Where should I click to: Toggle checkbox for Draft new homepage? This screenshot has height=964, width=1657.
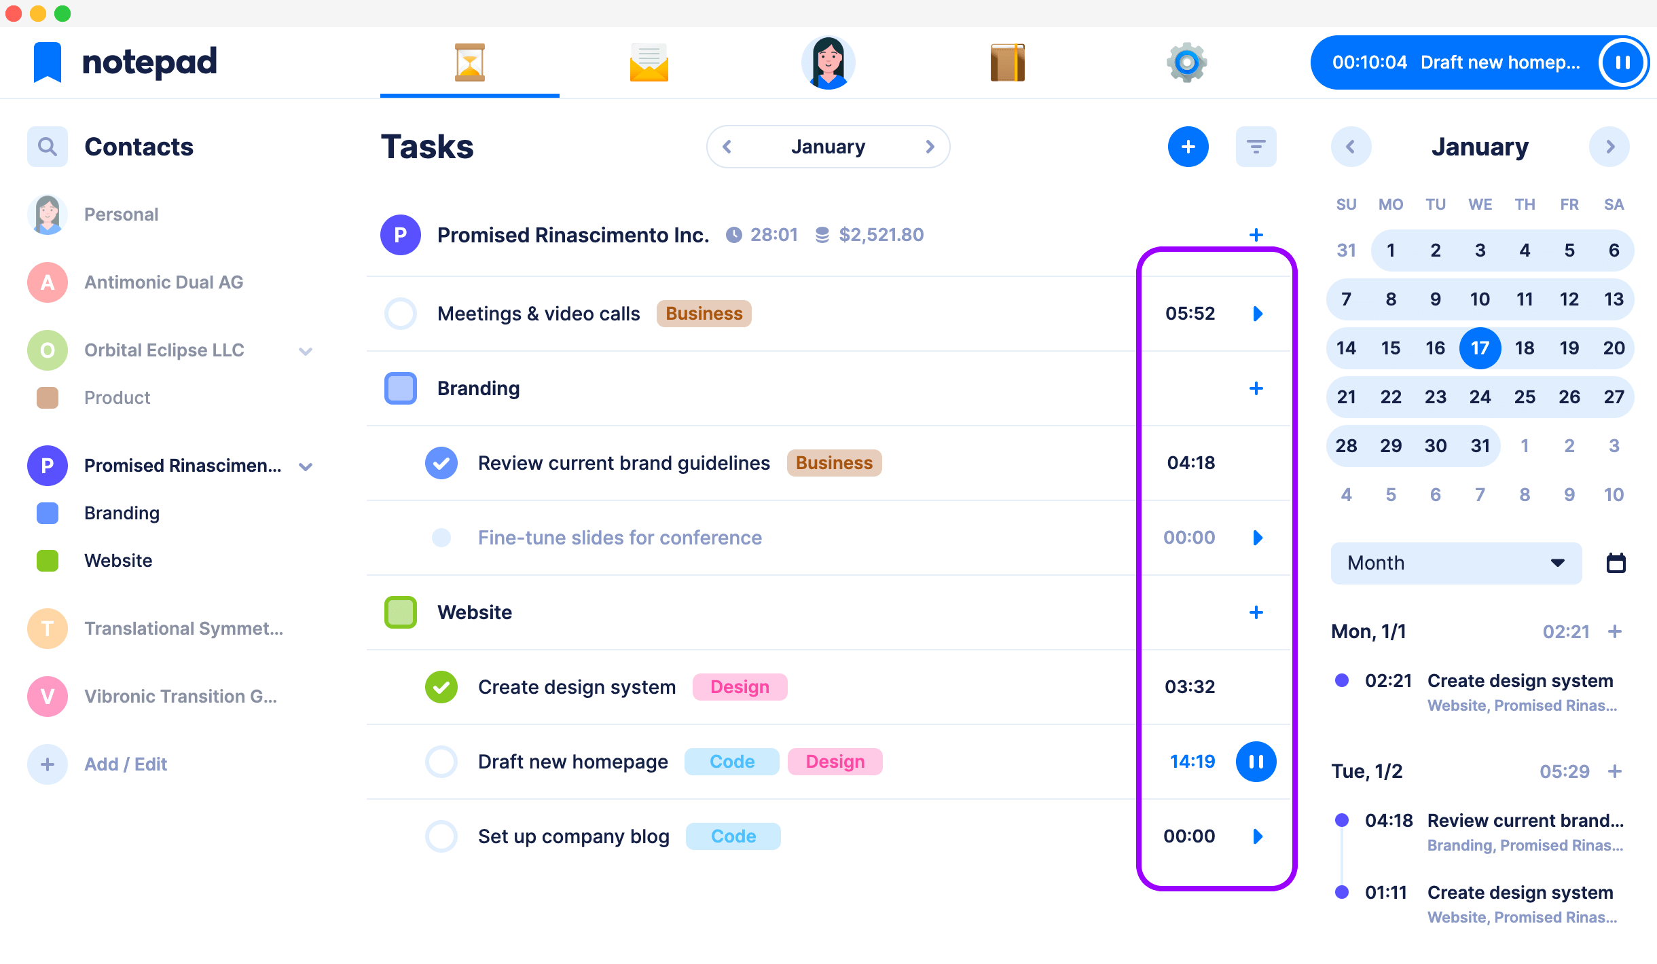pyautogui.click(x=441, y=761)
